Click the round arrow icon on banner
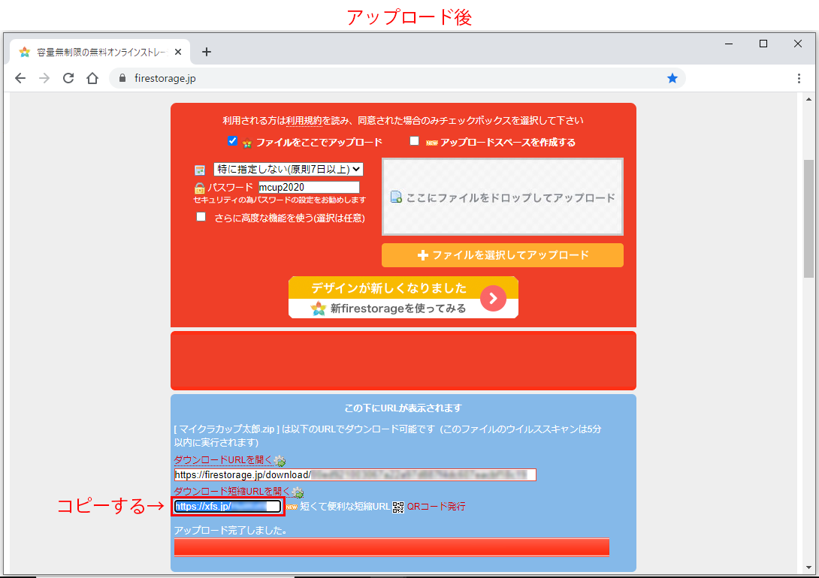The image size is (819, 578). 493,299
